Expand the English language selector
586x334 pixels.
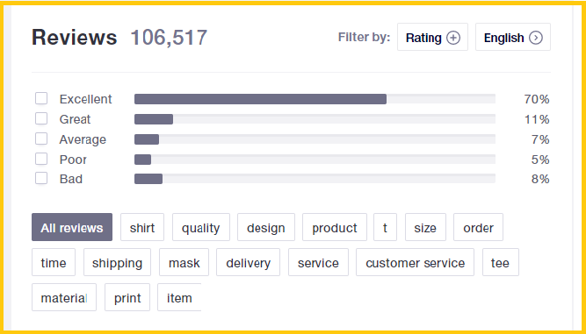click(x=513, y=37)
